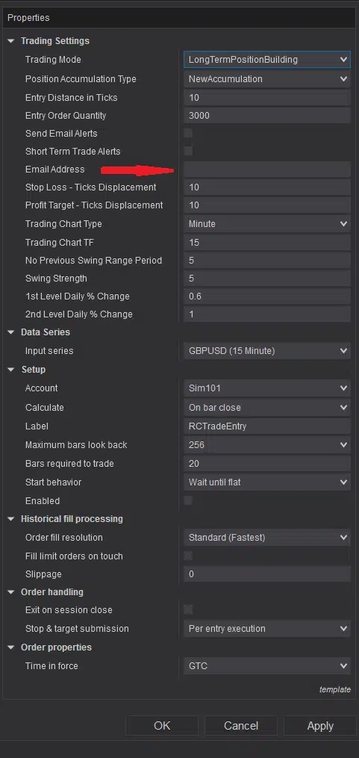Collapse the Order properties section

coord(11,647)
